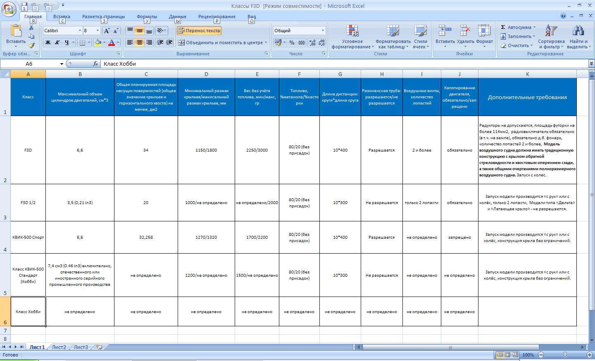
Task: Open the Calibri font name dropdown
Action: [x=80, y=31]
